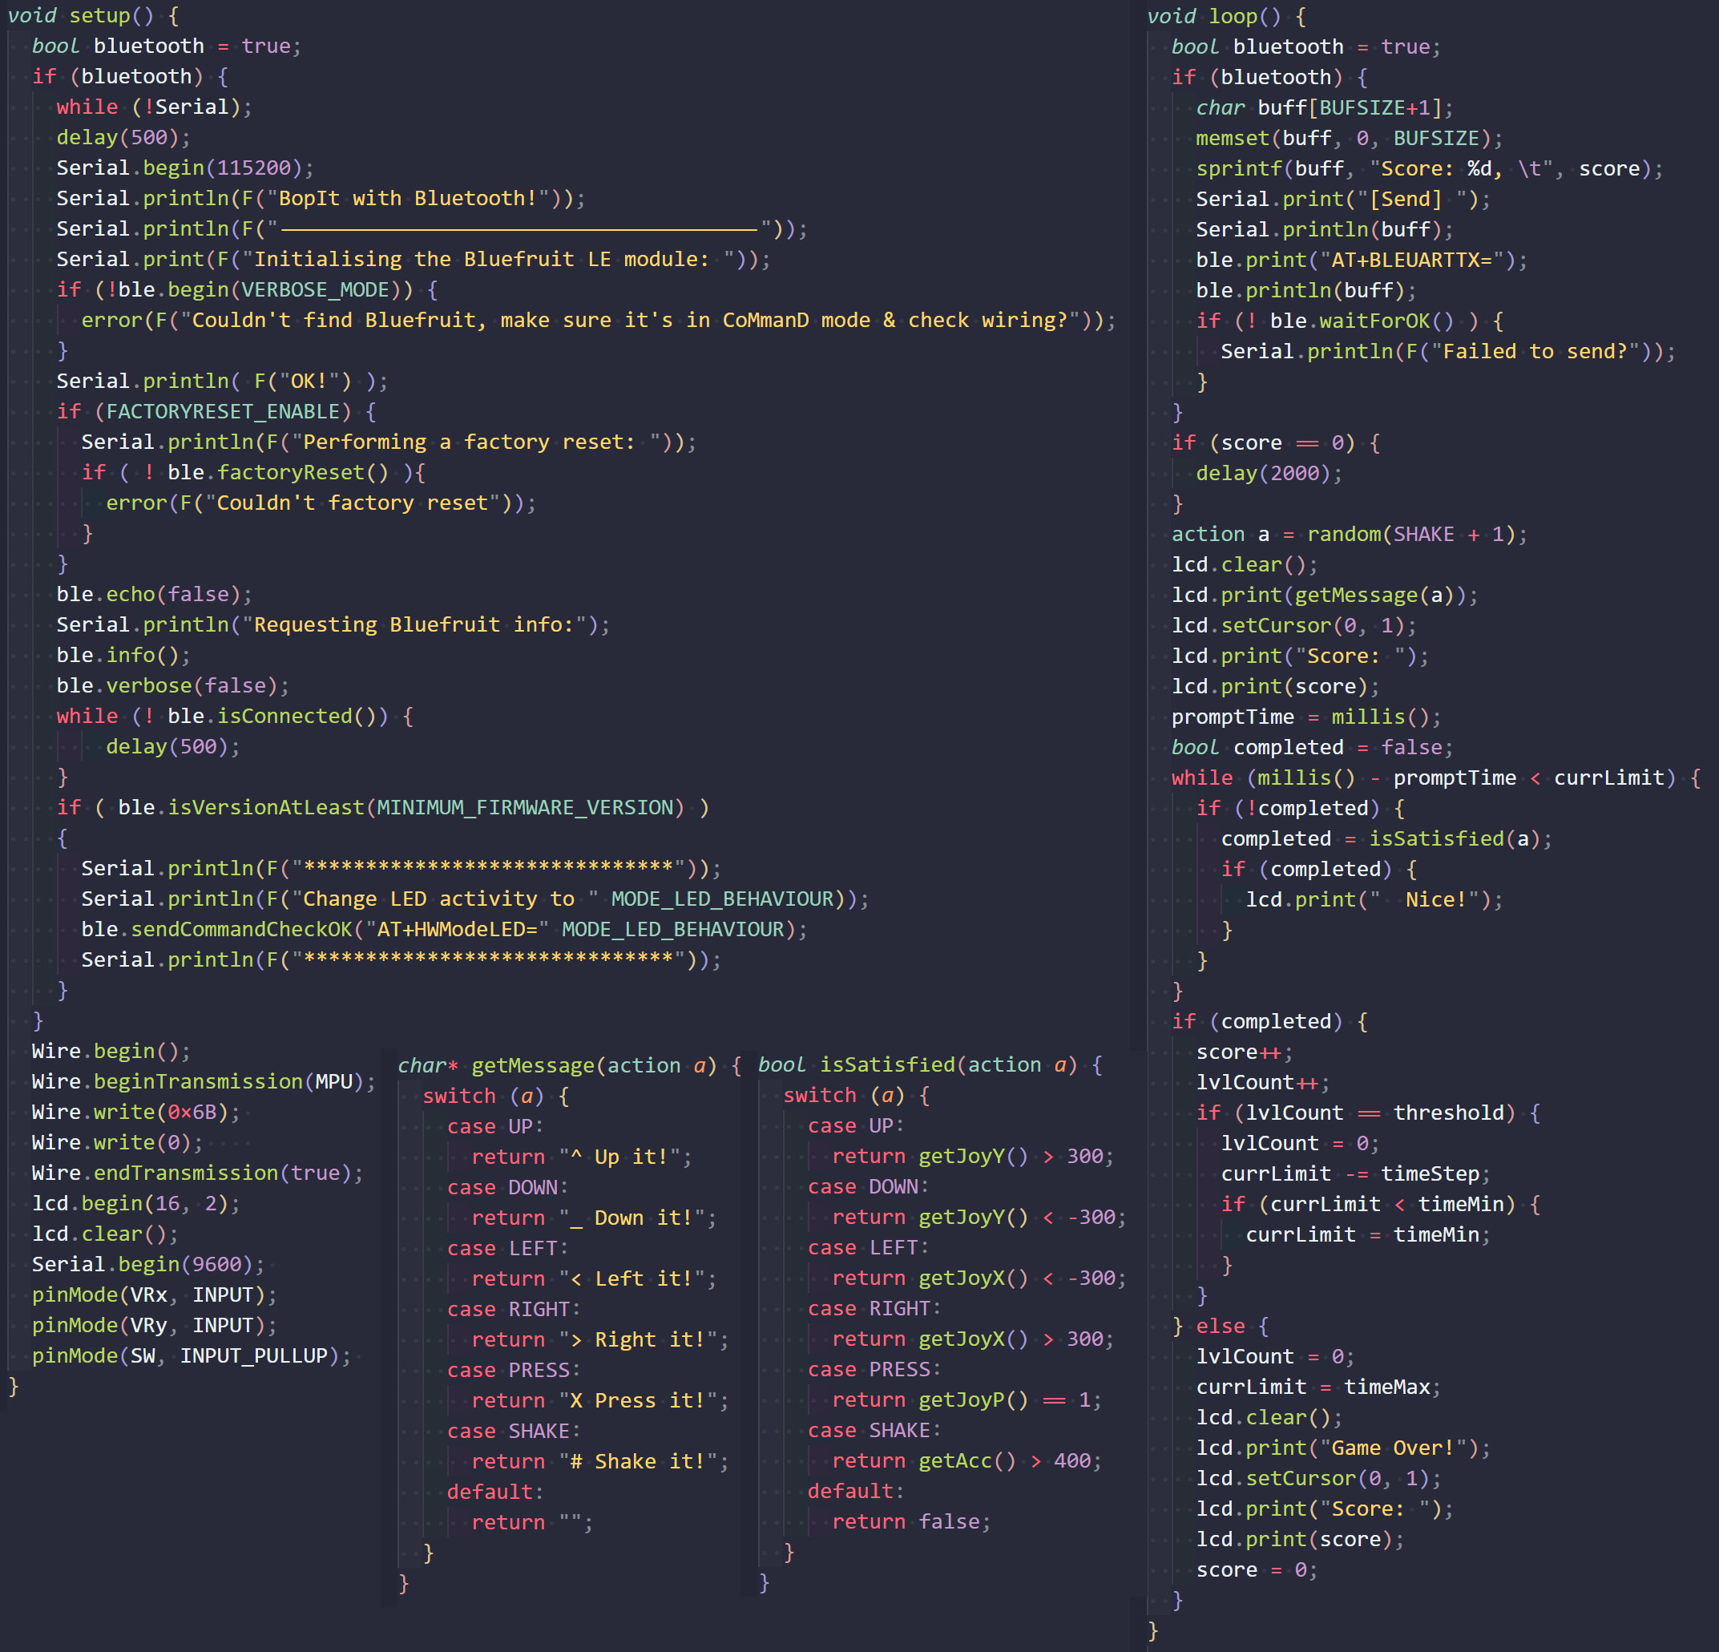The width and height of the screenshot is (1719, 1652).
Task: Click the "# Shake it!" return string
Action: point(644,1460)
